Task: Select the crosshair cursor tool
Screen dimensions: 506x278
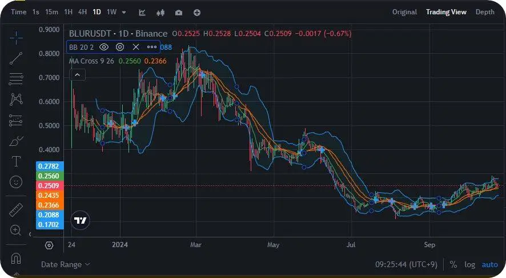Action: click(16, 38)
